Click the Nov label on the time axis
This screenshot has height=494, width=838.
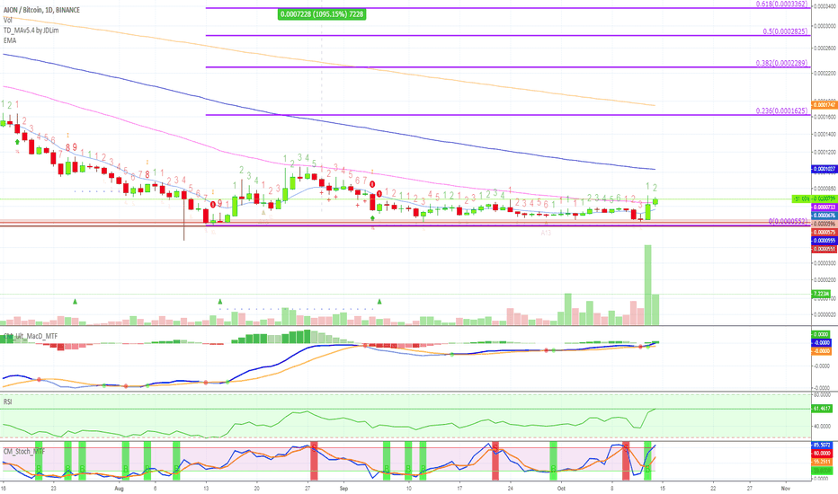pos(786,489)
